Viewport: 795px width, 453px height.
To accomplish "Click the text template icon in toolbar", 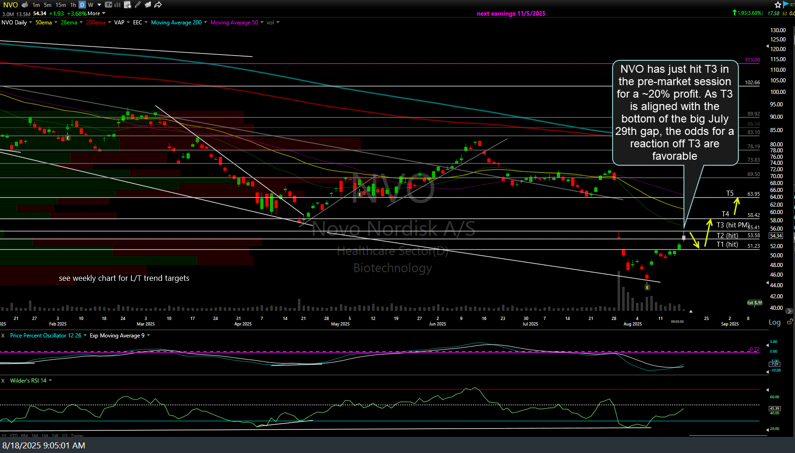I will (108, 5).
